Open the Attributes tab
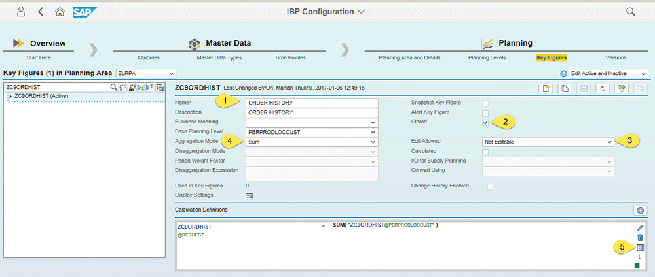 click(148, 58)
